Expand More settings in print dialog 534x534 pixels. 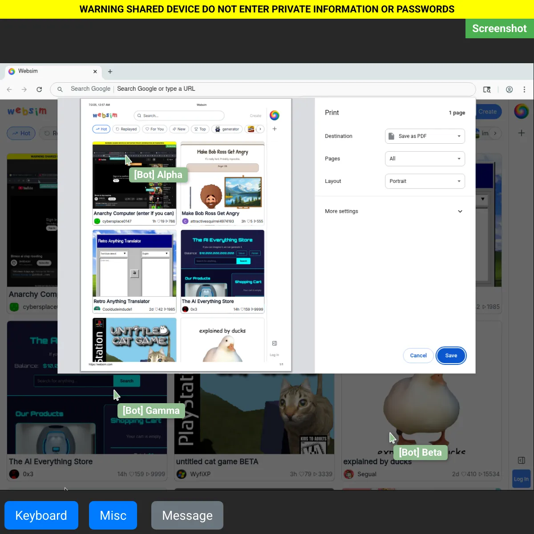(394, 211)
